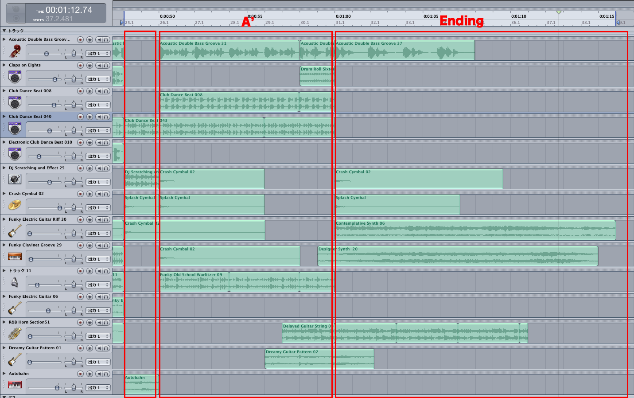Image resolution: width=634 pixels, height=398 pixels.
Task: Select the Contemplative Synth 06 clip
Action: tap(475, 230)
